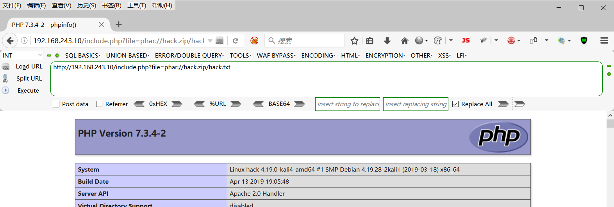The image size is (614, 207).
Task: Decode with arrow left of 0xHEX
Action: 139,104
